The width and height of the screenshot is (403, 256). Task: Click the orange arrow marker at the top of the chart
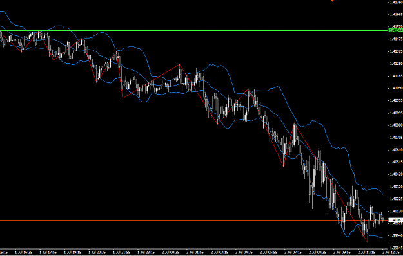[x=332, y=1]
